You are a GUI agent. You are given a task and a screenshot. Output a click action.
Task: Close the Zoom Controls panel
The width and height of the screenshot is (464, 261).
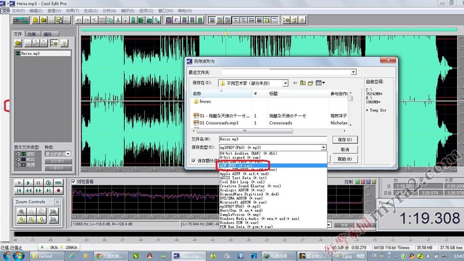pos(58,202)
